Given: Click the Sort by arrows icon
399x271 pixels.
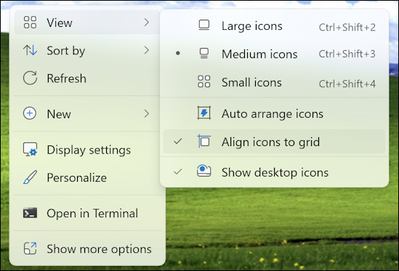Looking at the screenshot, I should click(30, 50).
